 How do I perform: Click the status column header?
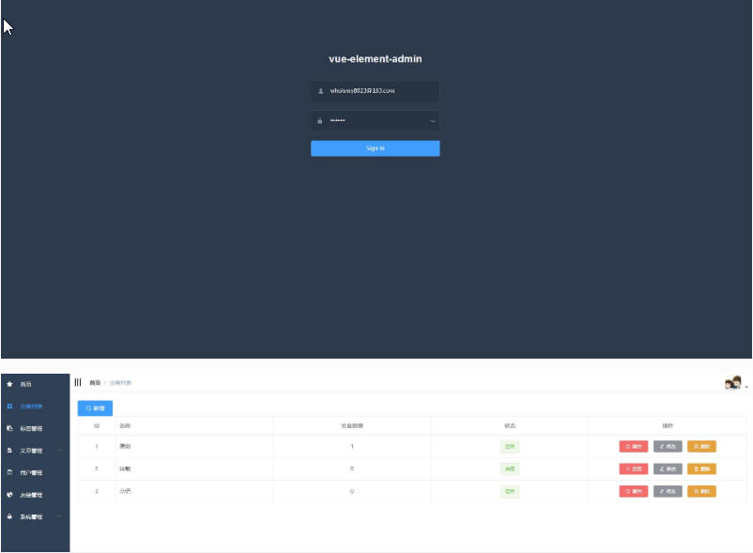[x=510, y=426]
